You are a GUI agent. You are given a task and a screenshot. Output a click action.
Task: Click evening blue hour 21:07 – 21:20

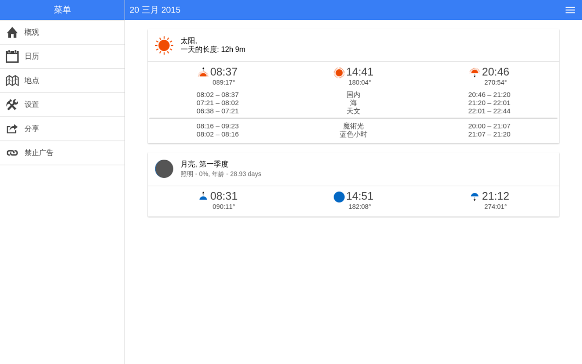[x=489, y=134]
